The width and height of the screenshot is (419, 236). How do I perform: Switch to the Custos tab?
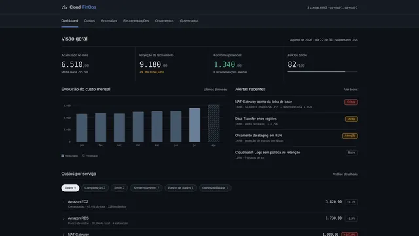click(x=90, y=20)
